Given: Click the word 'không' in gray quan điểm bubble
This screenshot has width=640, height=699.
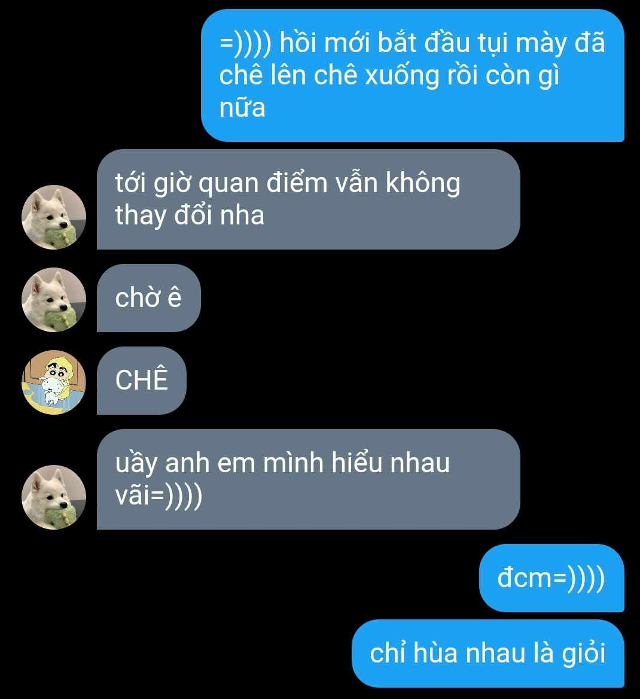Looking at the screenshot, I should coord(423,184).
